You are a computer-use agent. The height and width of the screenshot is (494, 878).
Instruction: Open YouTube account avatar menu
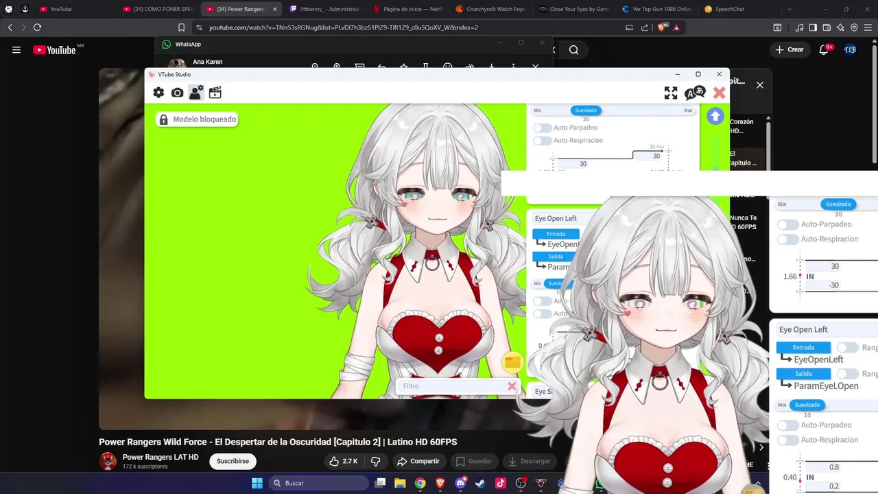tap(850, 50)
